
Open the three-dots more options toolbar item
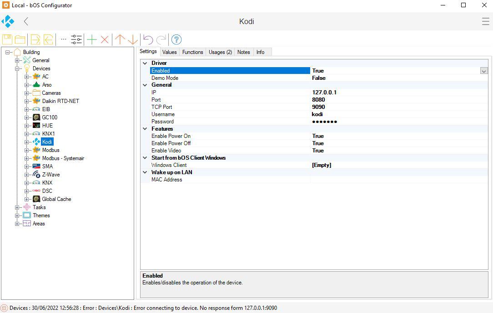click(x=64, y=39)
